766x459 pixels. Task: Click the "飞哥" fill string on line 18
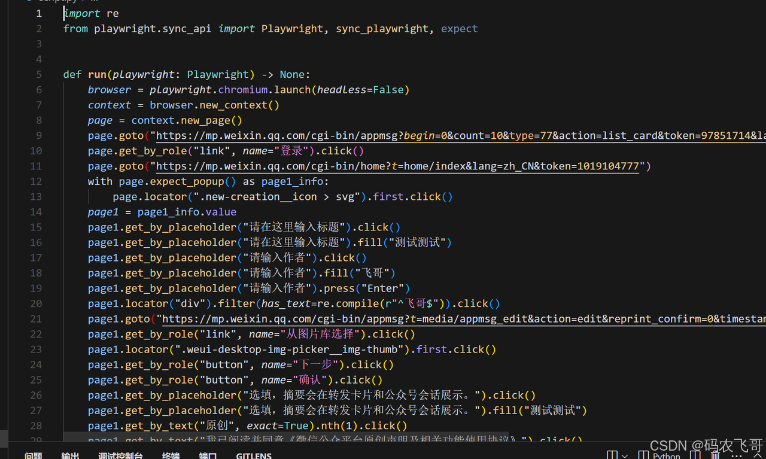click(373, 273)
